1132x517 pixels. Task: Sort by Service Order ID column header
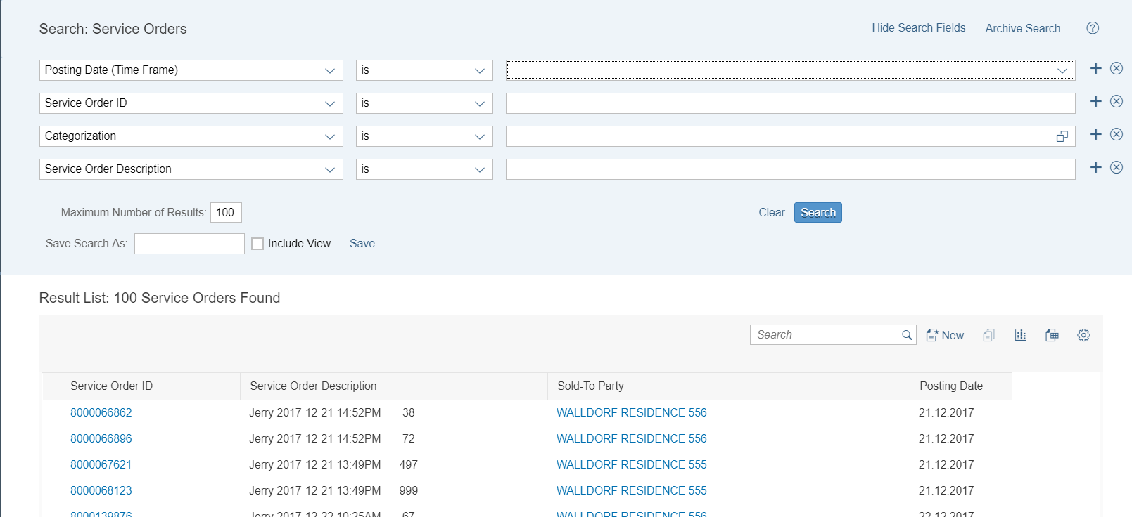point(111,386)
